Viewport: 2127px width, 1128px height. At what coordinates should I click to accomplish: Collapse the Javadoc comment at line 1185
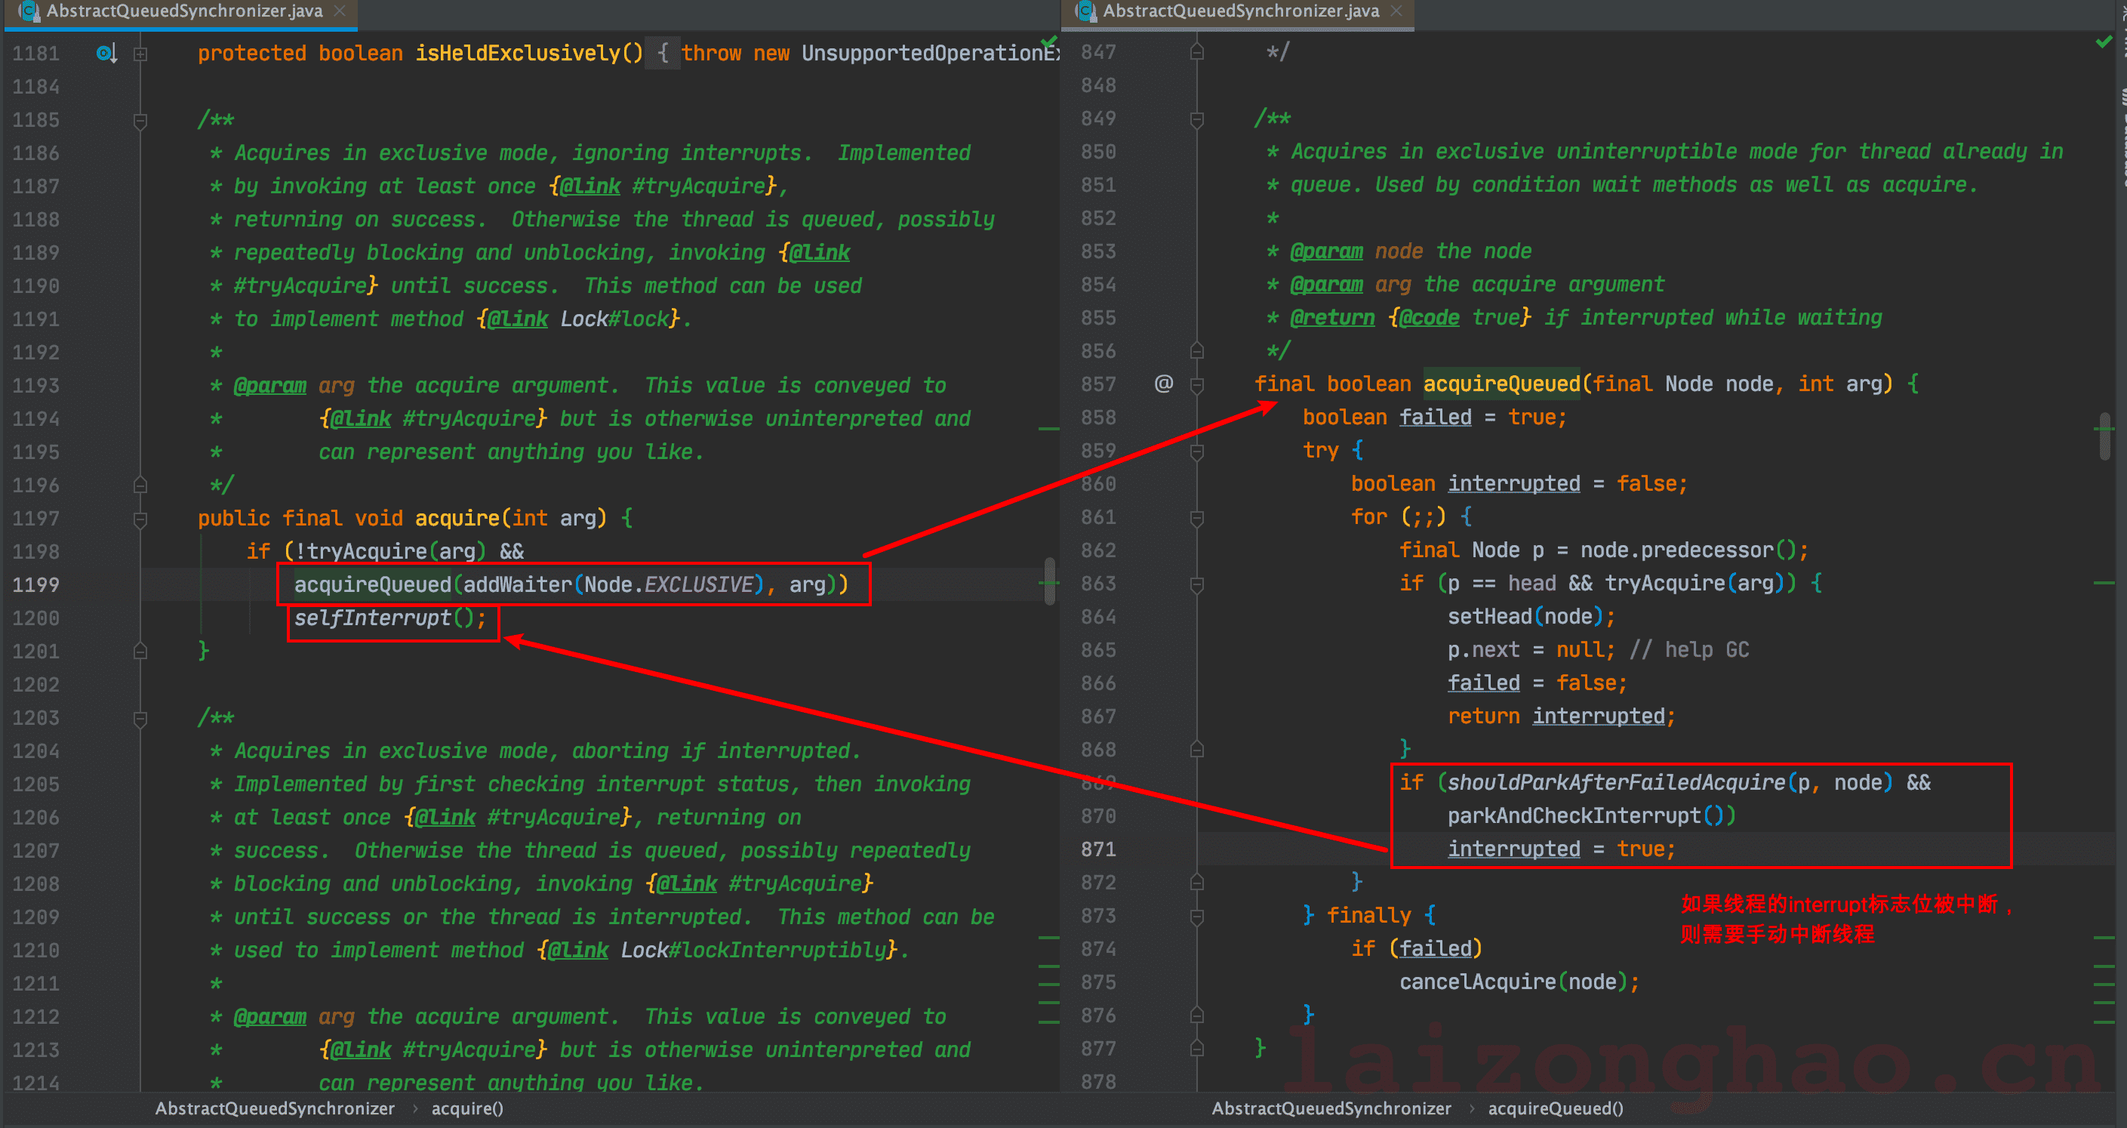(x=140, y=121)
